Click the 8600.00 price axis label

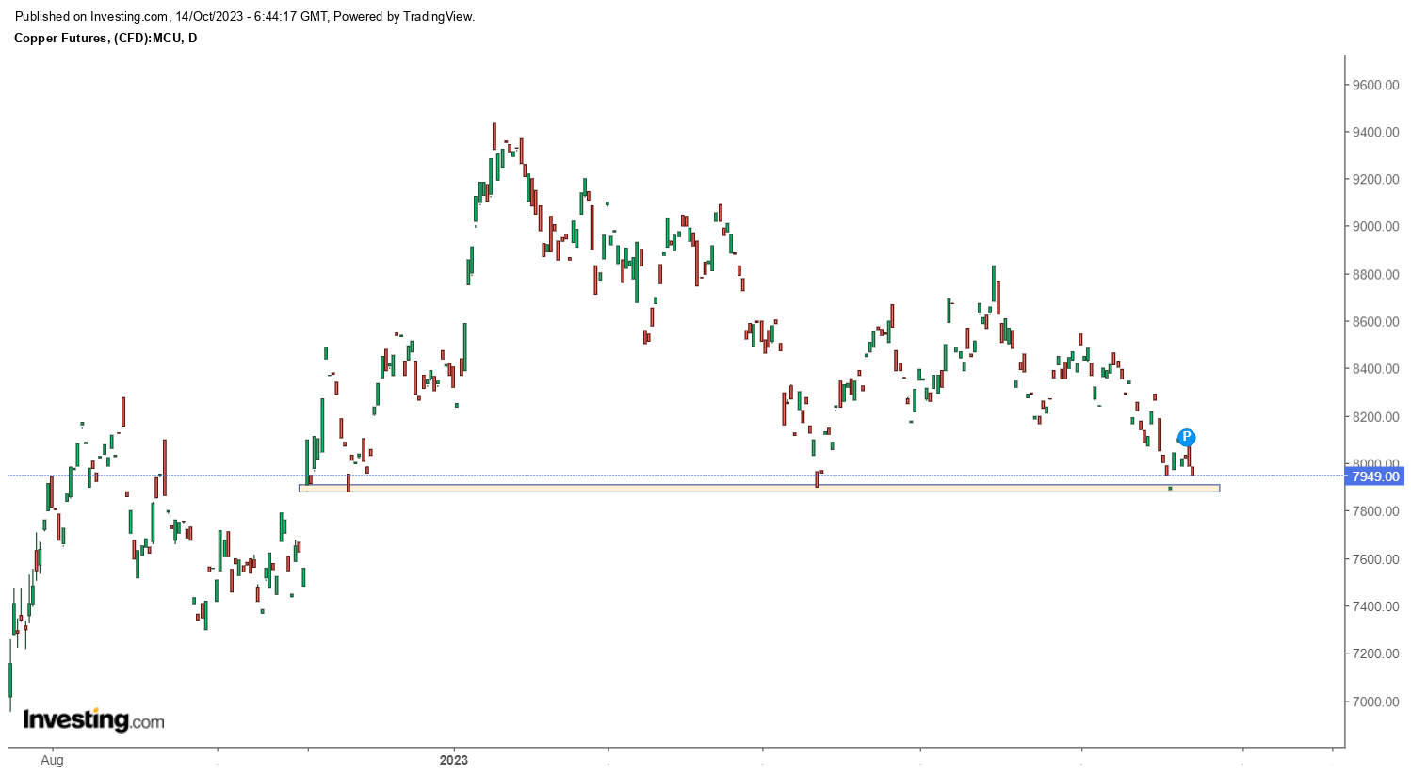(x=1375, y=321)
